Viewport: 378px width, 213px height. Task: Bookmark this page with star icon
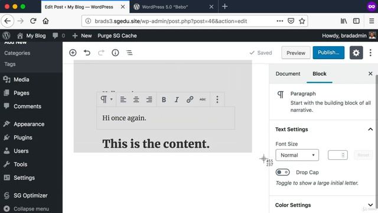click(x=302, y=21)
